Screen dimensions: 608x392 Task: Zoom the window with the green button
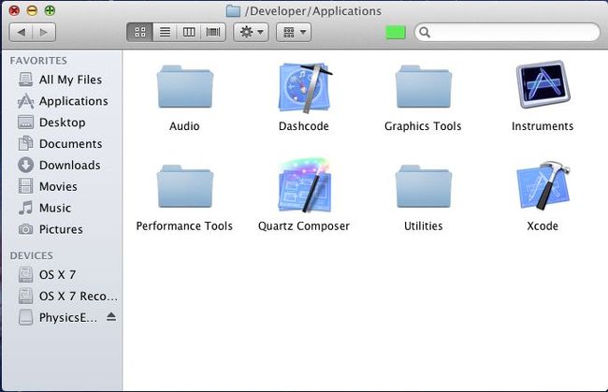click(50, 10)
